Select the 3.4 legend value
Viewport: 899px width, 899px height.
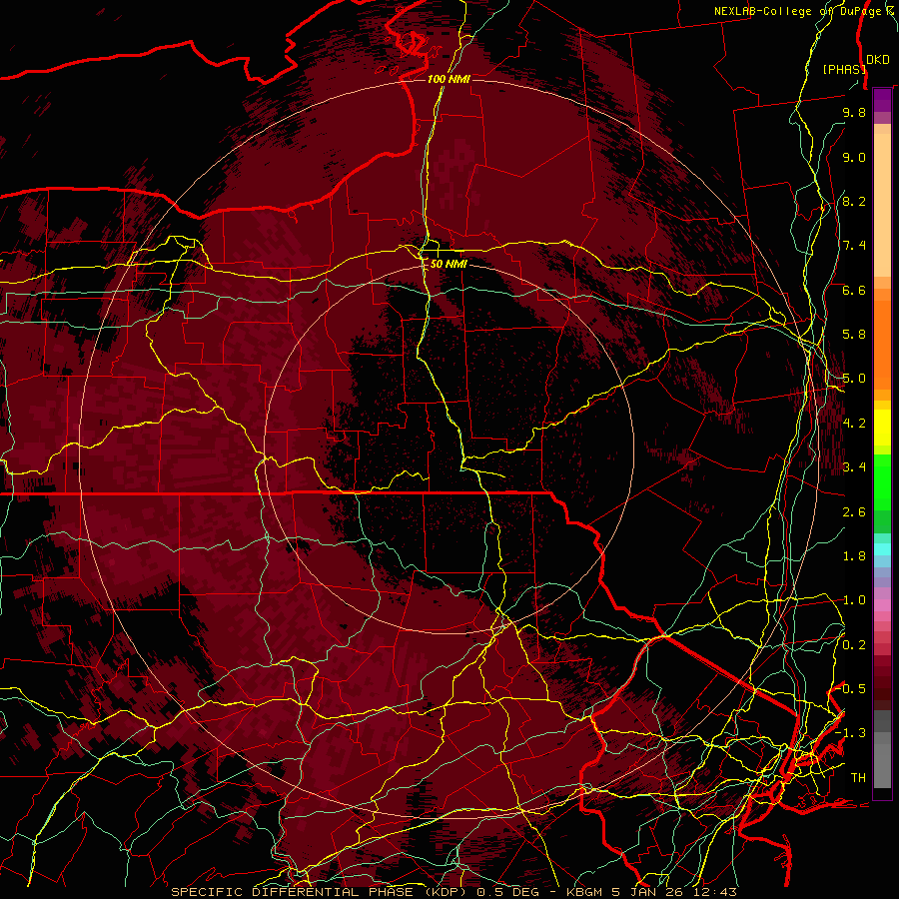854,467
